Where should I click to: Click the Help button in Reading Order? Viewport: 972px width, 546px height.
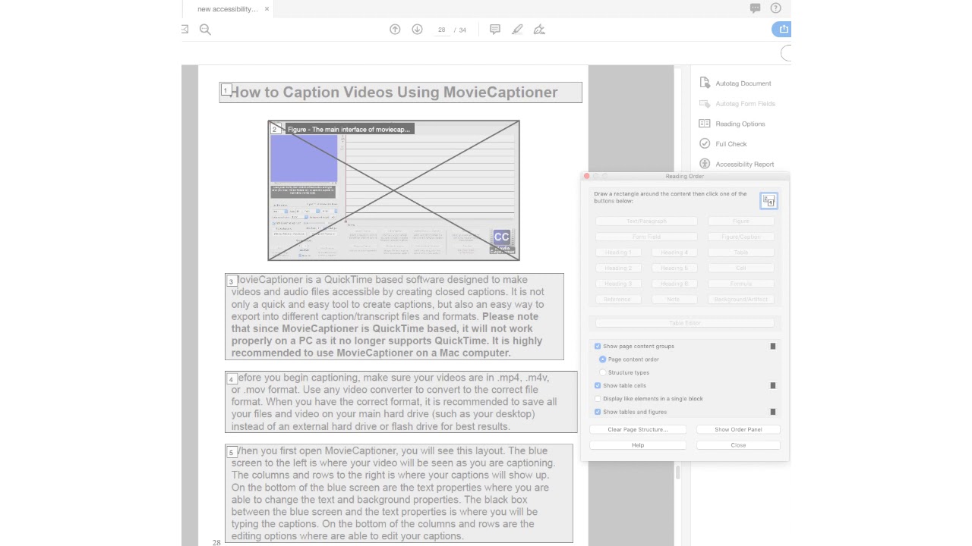click(638, 445)
